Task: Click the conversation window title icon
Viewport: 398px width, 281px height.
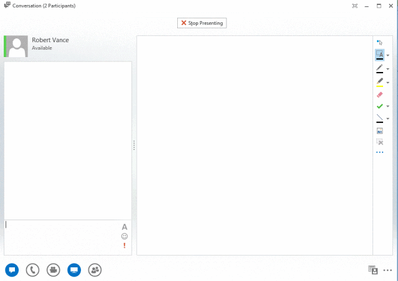Action: point(7,5)
